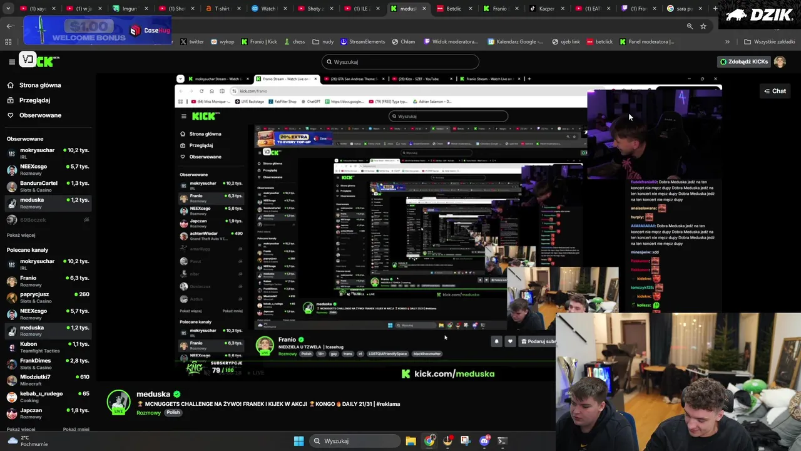
Task: Click the Polish tag under meduska
Action: coord(173,413)
